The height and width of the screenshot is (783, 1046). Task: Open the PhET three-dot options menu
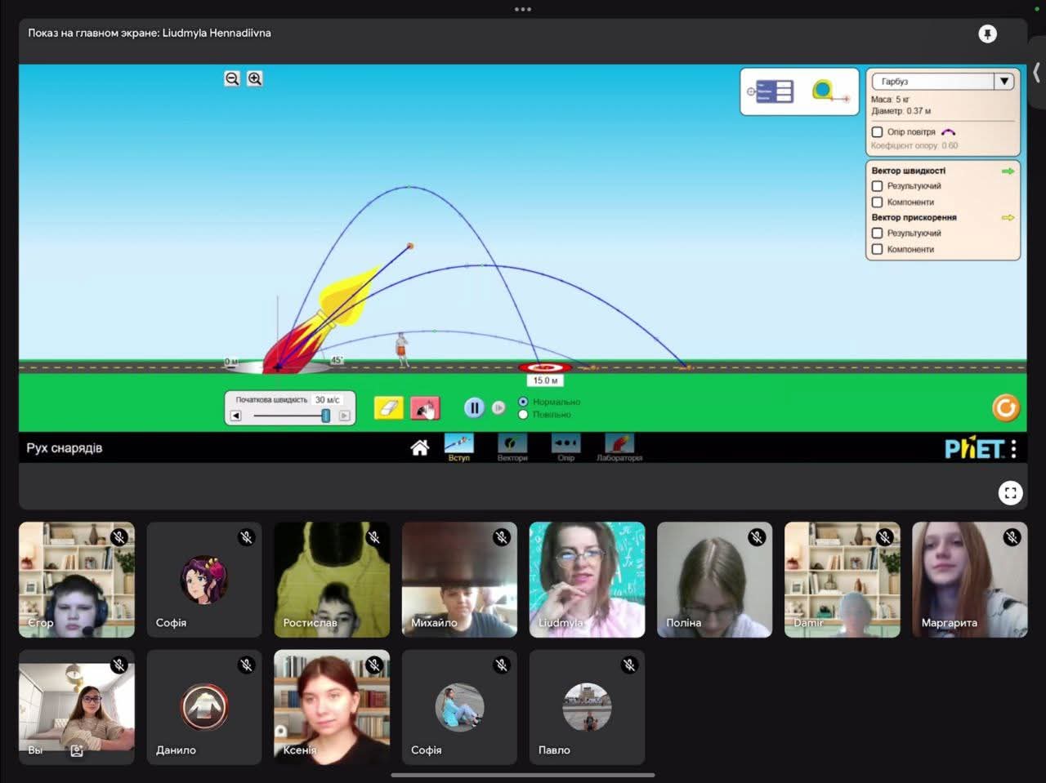[x=1013, y=448]
